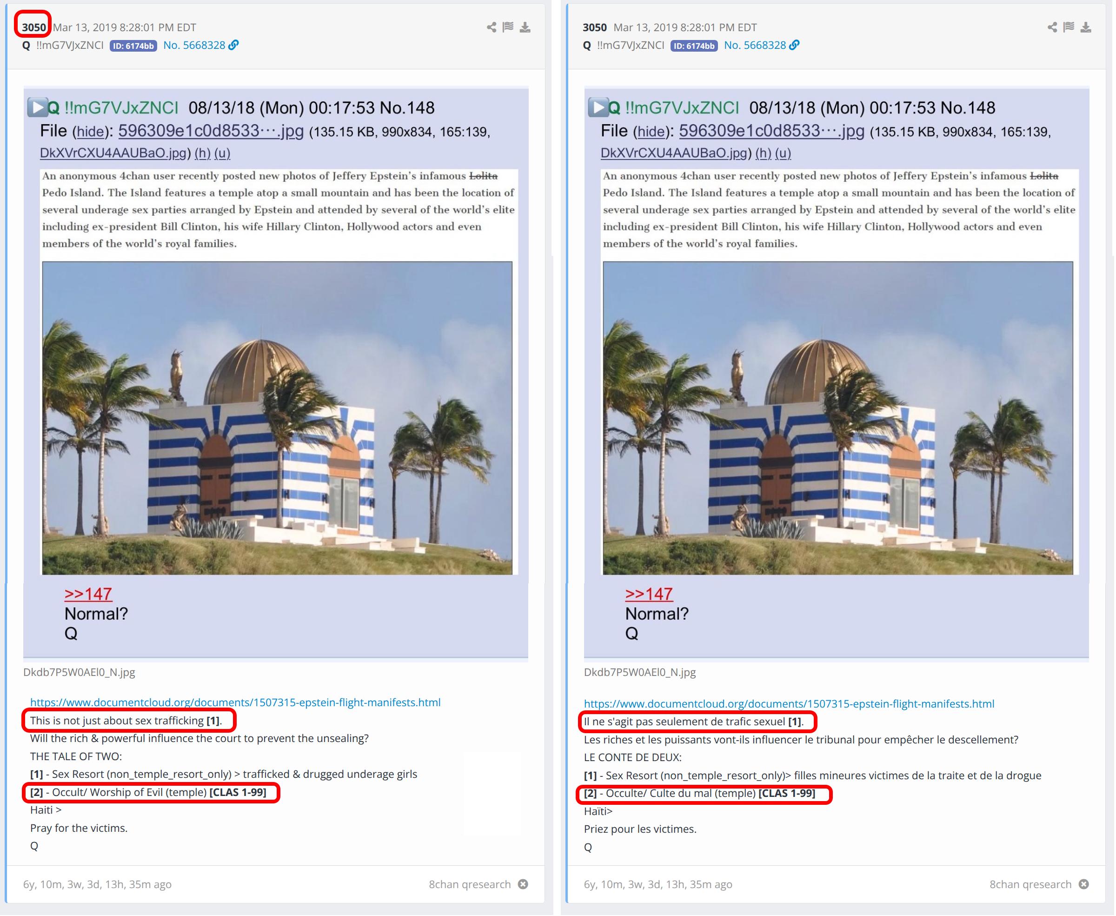Click flag icon on right post
This screenshot has width=1116, height=916.
tap(1069, 27)
